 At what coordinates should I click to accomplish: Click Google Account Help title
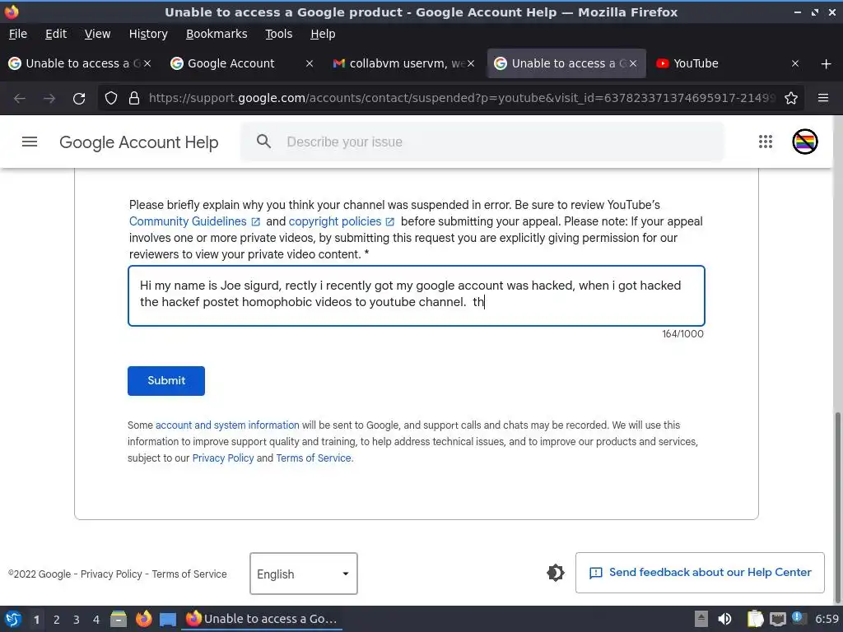click(138, 142)
